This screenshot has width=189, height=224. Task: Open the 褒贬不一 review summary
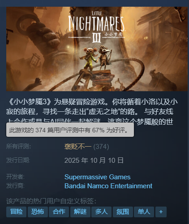[78, 147]
